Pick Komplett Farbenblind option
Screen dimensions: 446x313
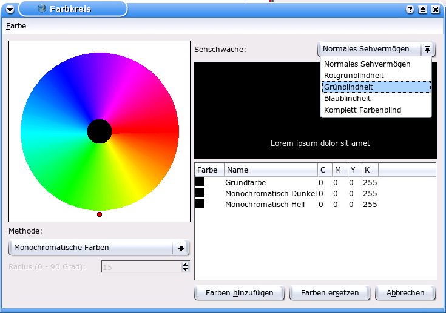[362, 110]
